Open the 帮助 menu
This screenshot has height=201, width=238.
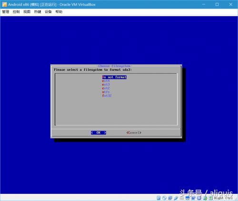pyautogui.click(x=59, y=11)
